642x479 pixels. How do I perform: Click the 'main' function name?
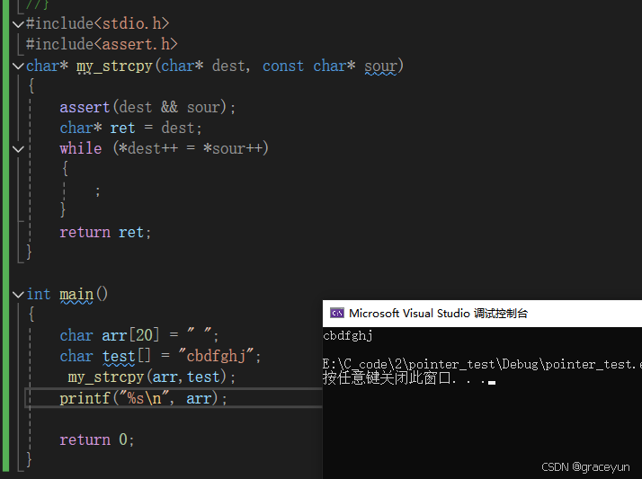(76, 295)
